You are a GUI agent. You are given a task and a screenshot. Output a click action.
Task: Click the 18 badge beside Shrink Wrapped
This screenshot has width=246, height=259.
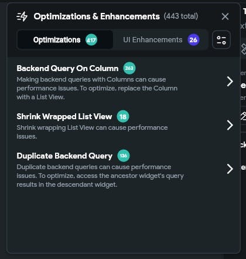tap(123, 116)
